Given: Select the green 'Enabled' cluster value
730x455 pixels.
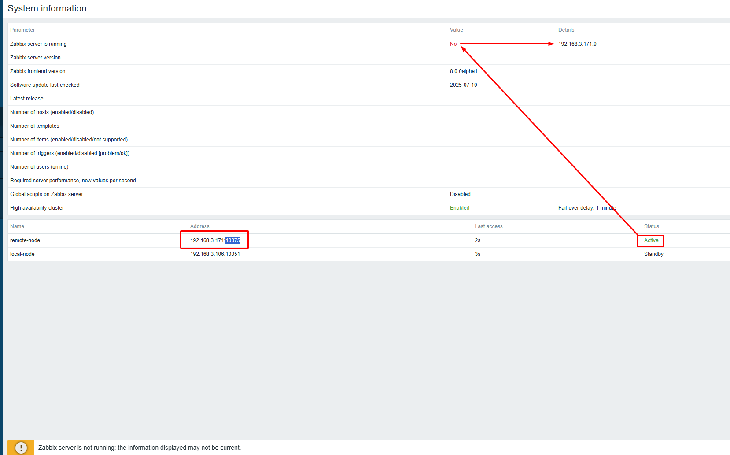Looking at the screenshot, I should point(460,208).
